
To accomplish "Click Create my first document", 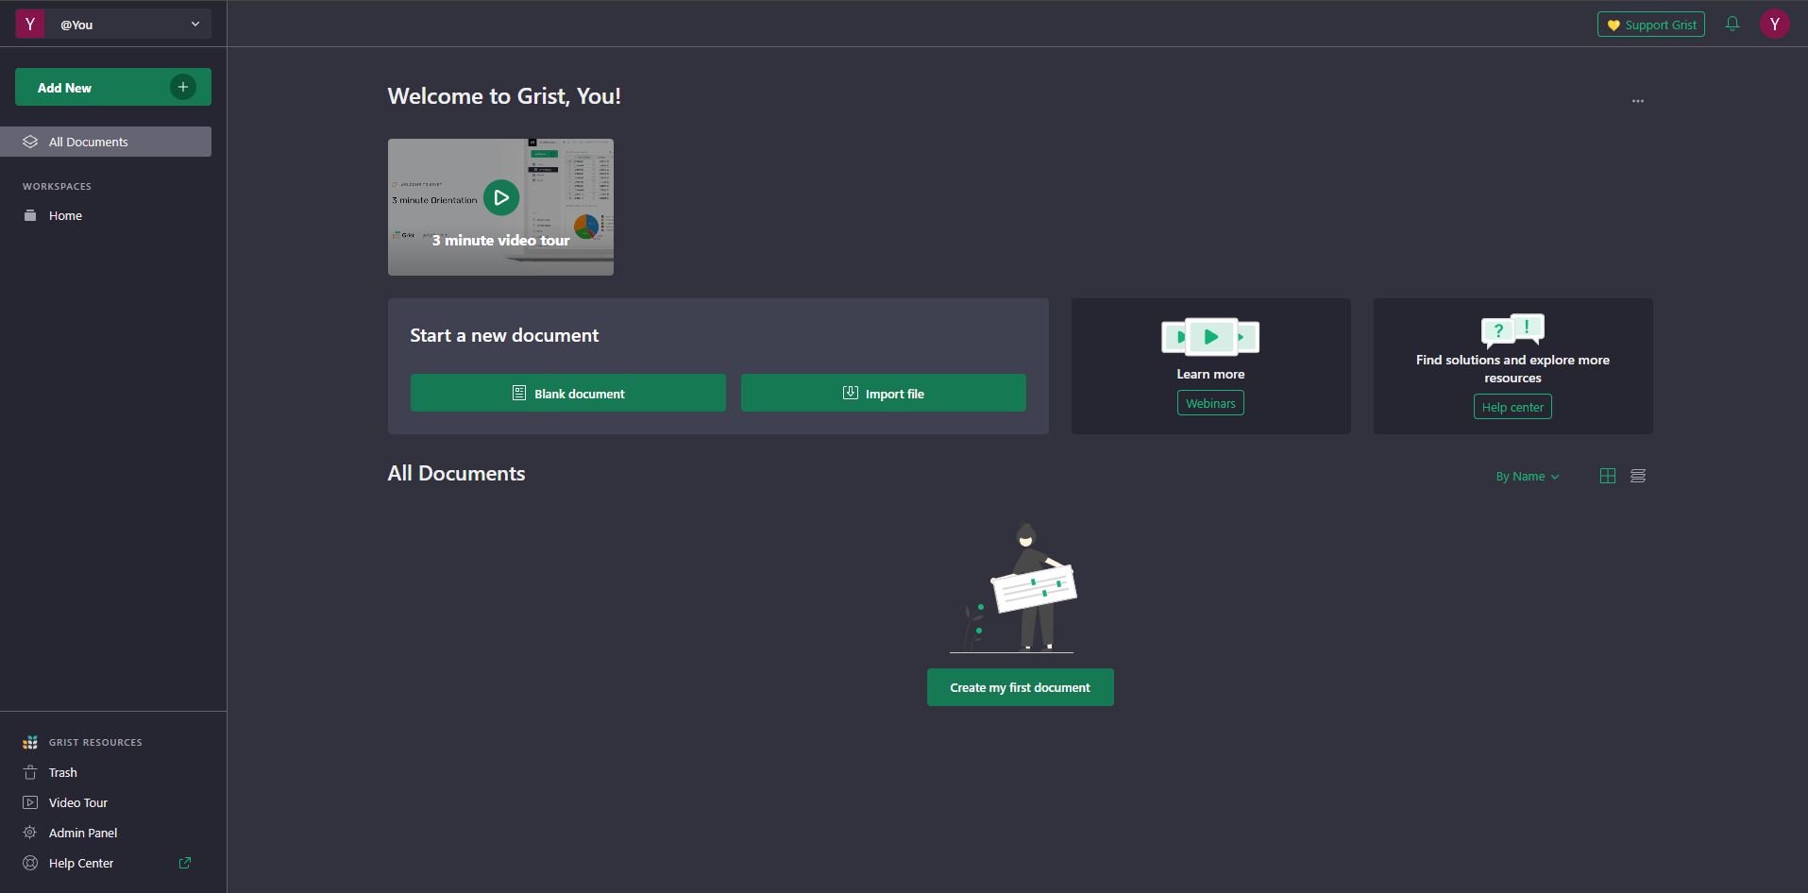I will point(1020,687).
